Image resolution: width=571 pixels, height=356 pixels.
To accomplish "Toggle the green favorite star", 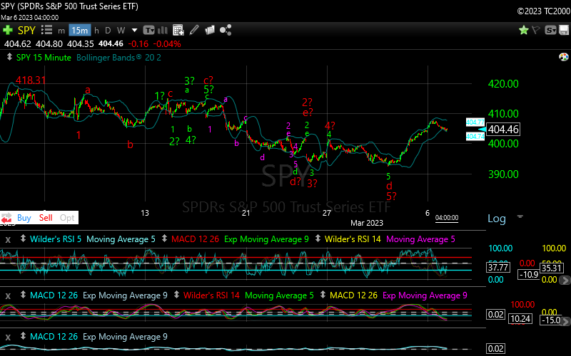I will point(524,30).
